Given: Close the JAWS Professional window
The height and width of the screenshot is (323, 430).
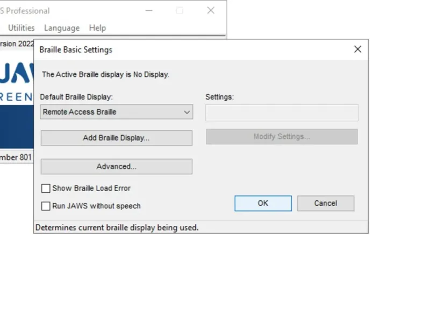Looking at the screenshot, I should (211, 11).
